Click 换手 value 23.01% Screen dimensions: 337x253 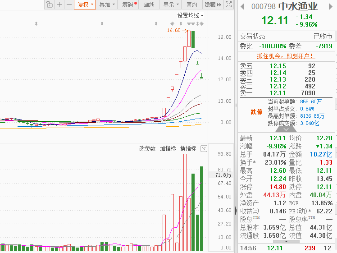click(x=276, y=162)
